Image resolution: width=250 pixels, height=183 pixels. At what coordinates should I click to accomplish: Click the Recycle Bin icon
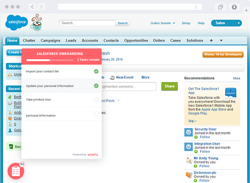(x=11, y=147)
